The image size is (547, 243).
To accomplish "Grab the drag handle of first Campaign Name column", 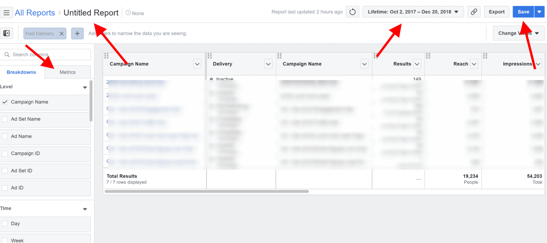I will point(107,56).
